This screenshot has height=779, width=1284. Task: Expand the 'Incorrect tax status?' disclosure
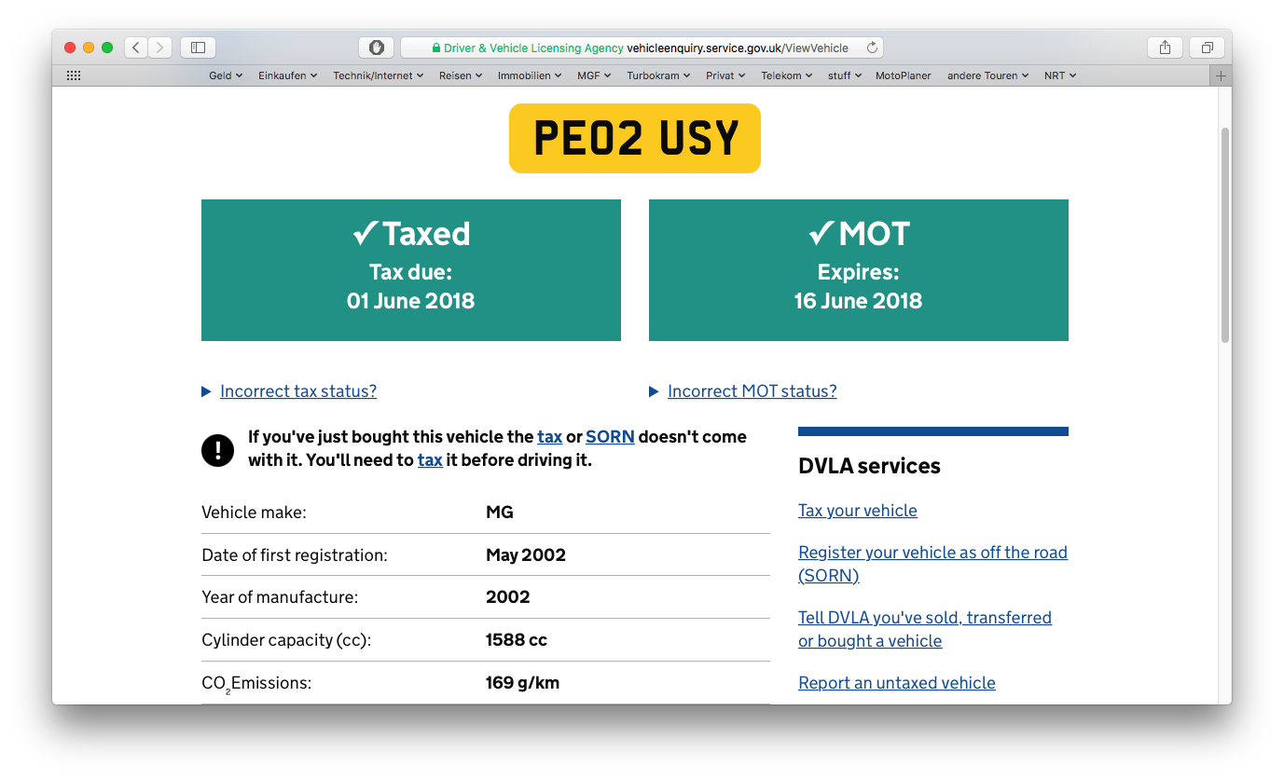[297, 391]
